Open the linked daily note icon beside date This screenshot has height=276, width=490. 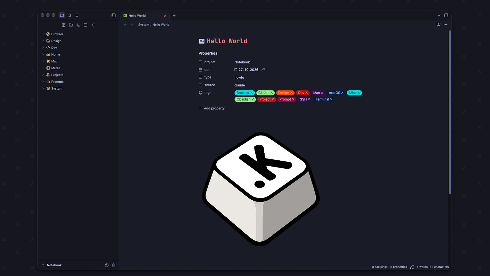[263, 70]
